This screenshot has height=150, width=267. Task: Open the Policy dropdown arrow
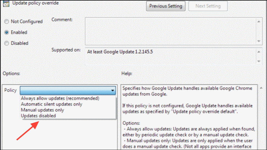(113, 90)
